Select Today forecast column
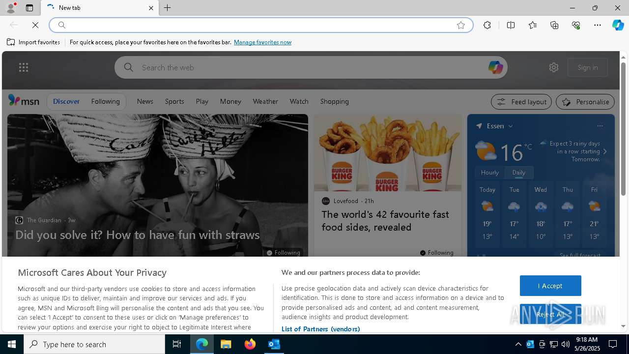629x354 pixels. click(x=487, y=214)
